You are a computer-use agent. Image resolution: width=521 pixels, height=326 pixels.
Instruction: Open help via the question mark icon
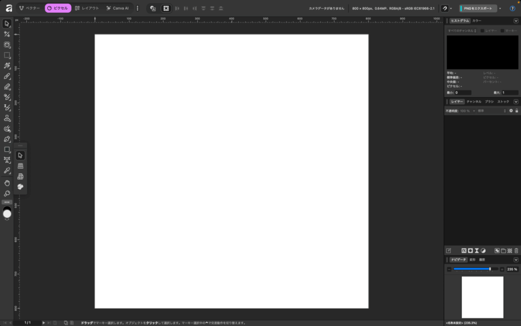[x=512, y=8]
